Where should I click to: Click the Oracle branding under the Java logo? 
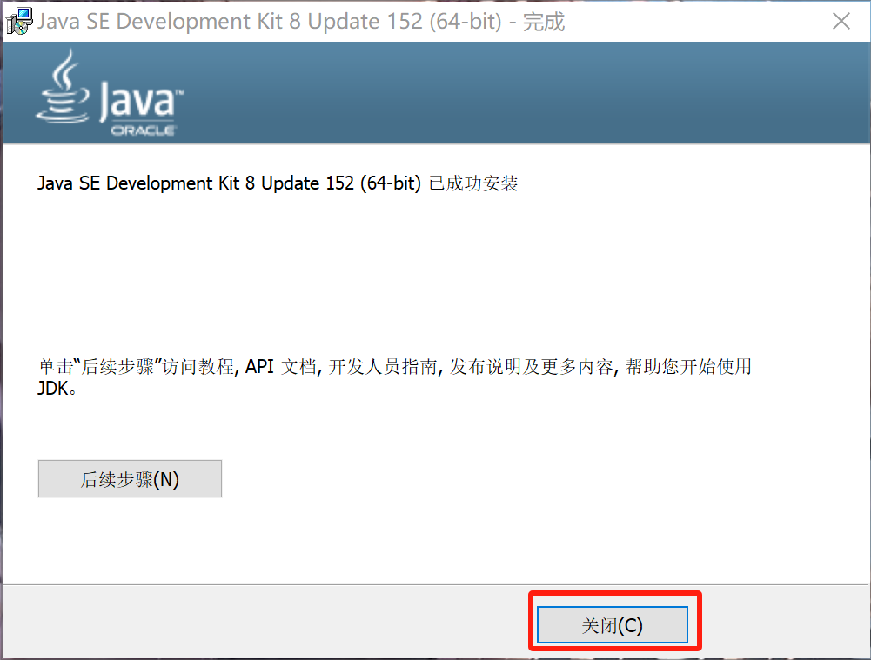pos(144,129)
